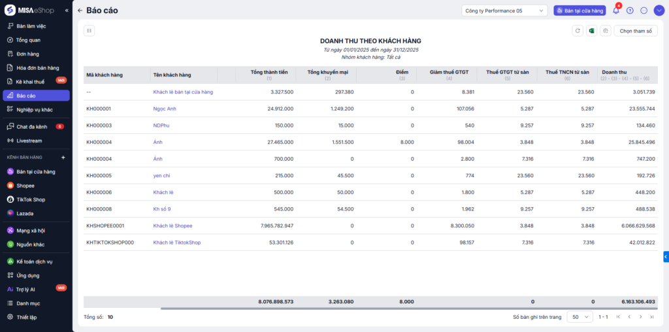Open the print settings icon in toolbar
Screen dimensions: 669x332
click(x=606, y=31)
